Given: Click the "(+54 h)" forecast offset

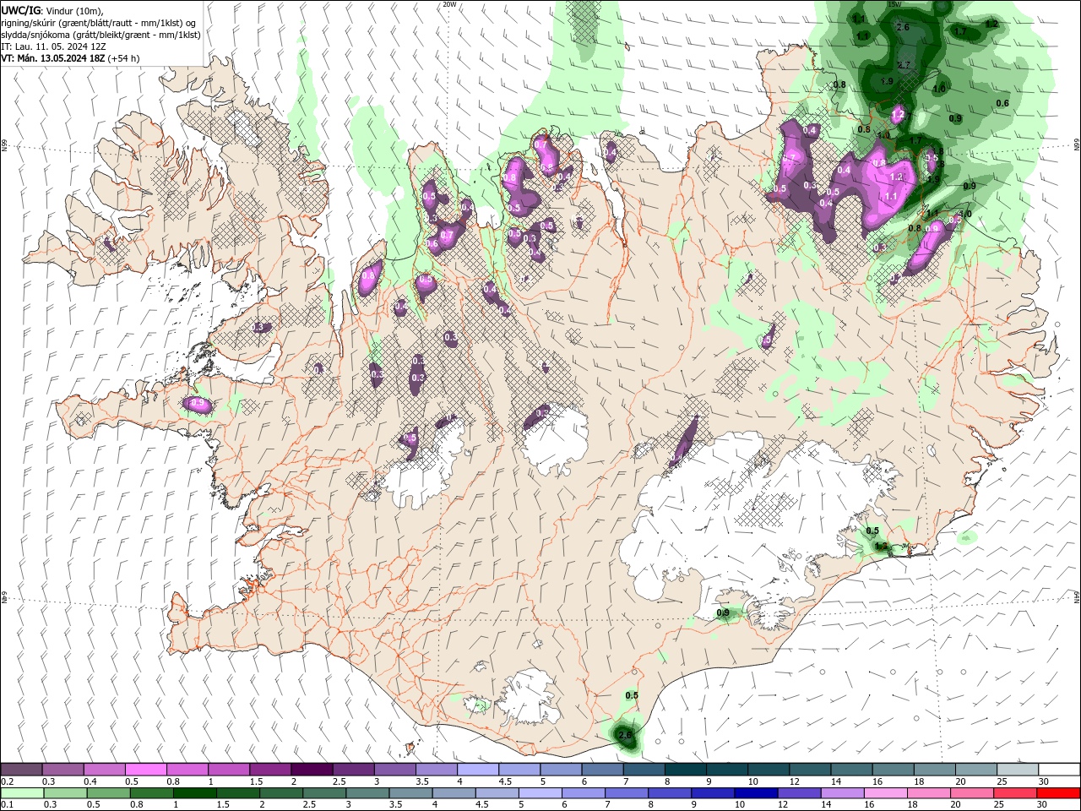Looking at the screenshot, I should pos(124,58).
